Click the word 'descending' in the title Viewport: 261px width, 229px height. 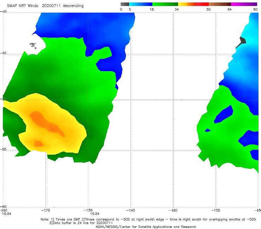click(73, 6)
